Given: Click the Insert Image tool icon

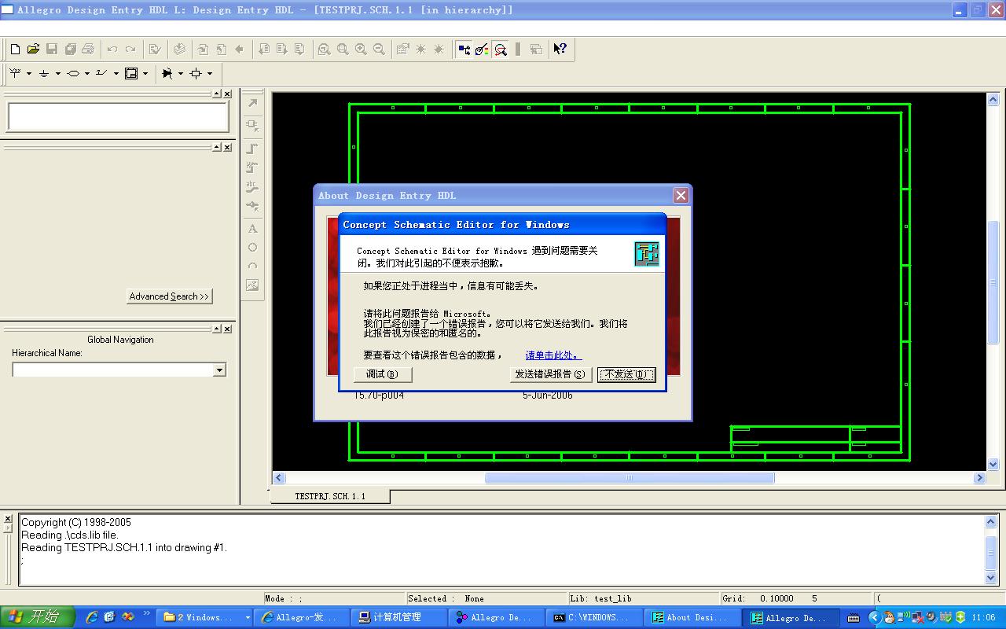Looking at the screenshot, I should click(x=252, y=285).
